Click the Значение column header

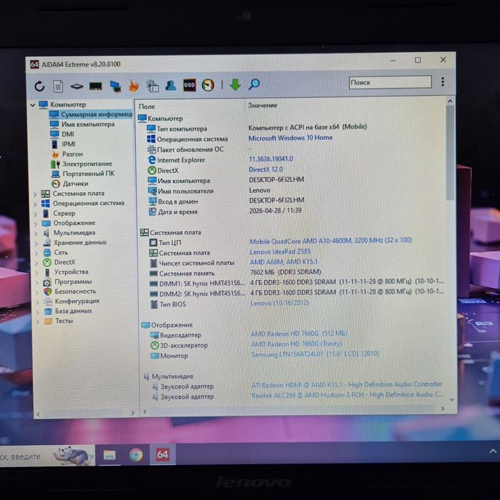263,105
